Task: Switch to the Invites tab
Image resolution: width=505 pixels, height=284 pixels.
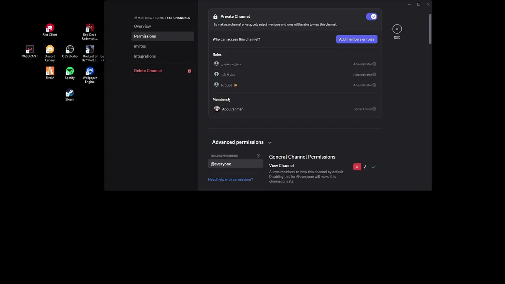Action: pyautogui.click(x=140, y=46)
